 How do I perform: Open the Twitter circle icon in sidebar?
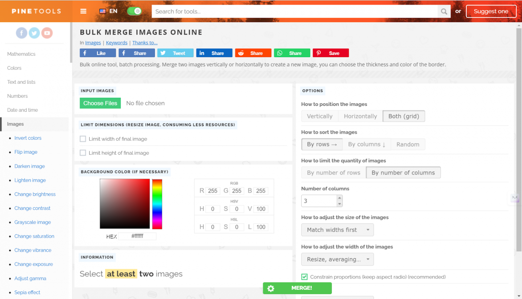[x=34, y=33]
